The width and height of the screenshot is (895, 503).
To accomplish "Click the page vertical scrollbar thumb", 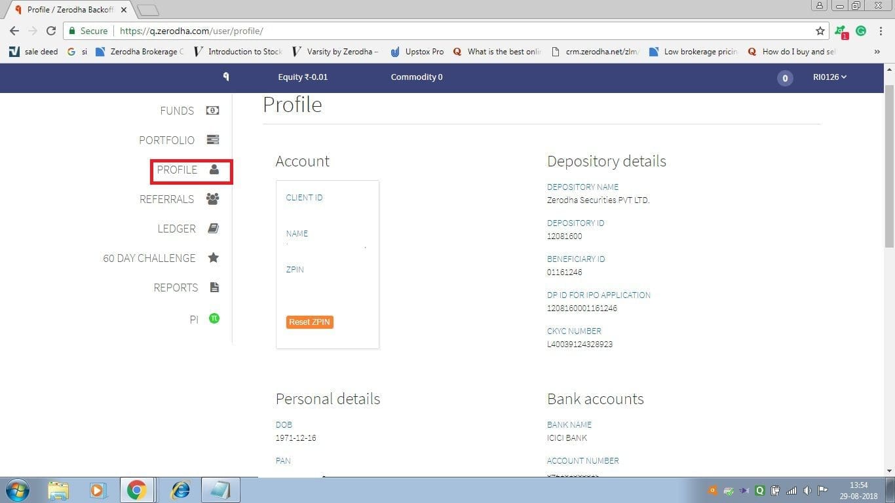I will 889,166.
